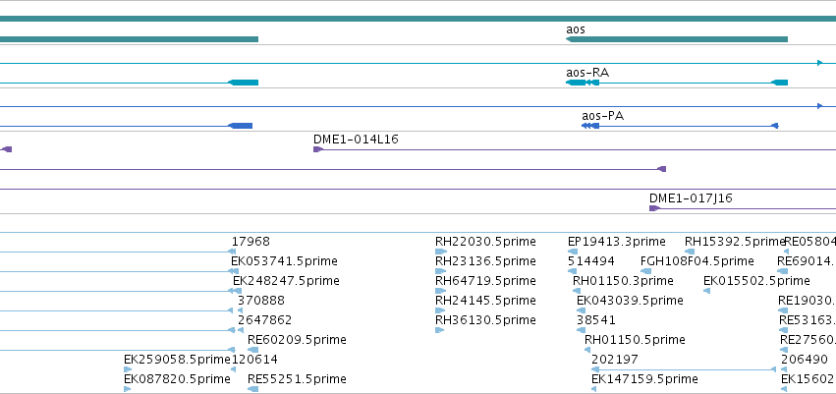Click the EK15602 EST label
Viewport: 836px width, 394px height.
click(808, 379)
